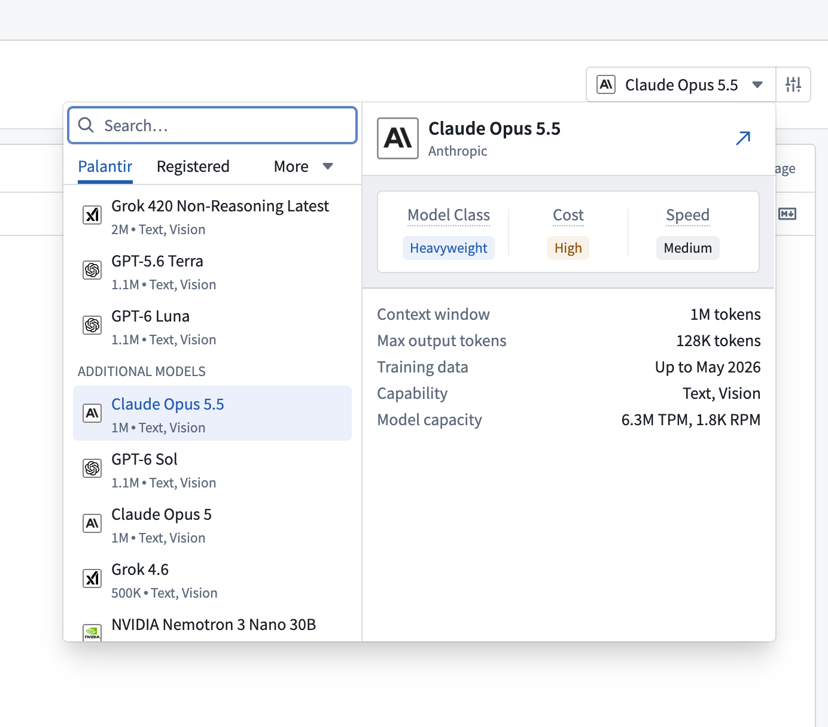
Task: Click the Speed label
Action: [688, 215]
